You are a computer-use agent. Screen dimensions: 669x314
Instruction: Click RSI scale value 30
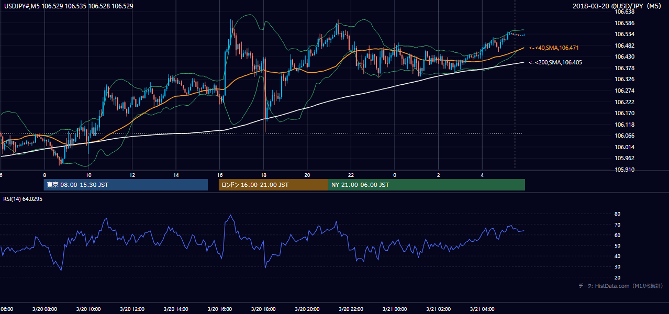coord(617,267)
